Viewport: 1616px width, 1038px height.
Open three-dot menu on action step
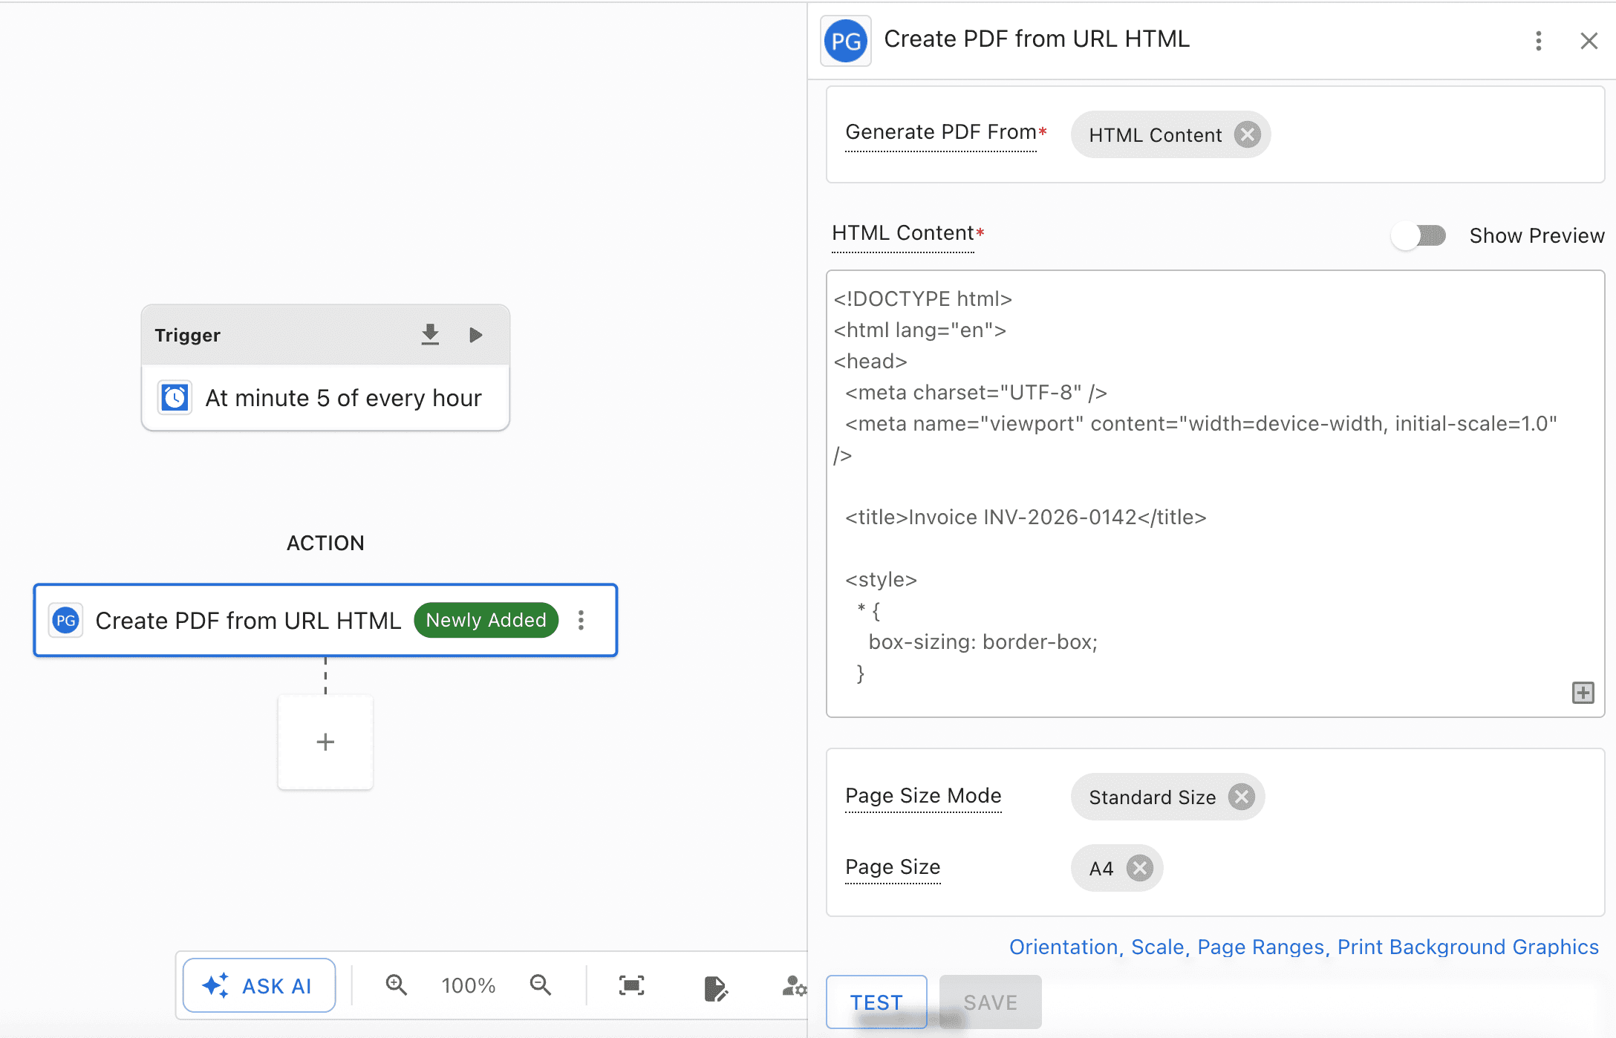pyautogui.click(x=581, y=620)
